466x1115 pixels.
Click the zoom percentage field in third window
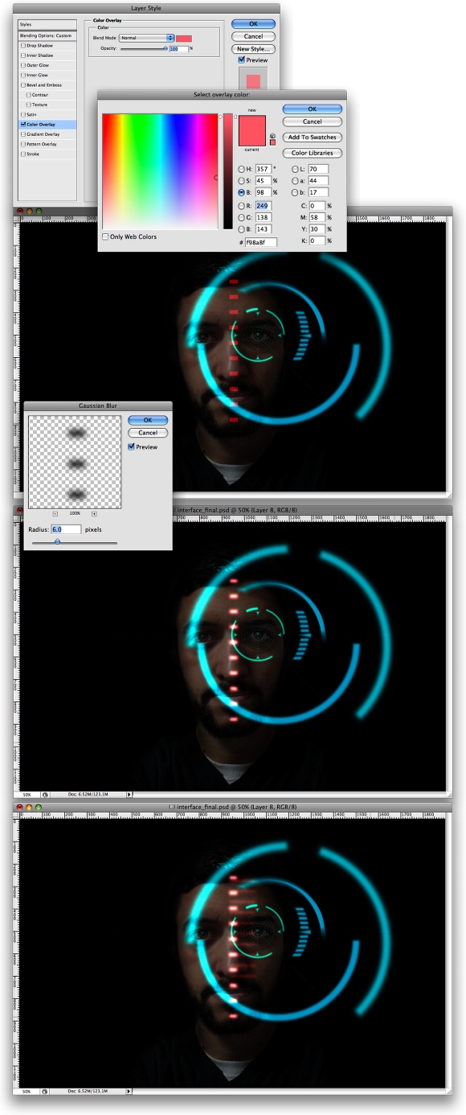tap(27, 1091)
